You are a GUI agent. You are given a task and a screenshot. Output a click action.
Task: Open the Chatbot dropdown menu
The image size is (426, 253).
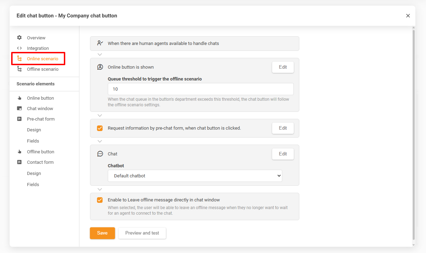point(195,176)
